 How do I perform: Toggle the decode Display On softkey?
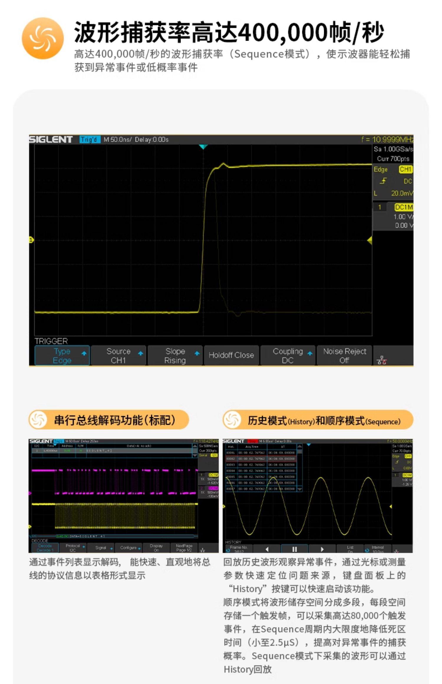[x=156, y=548]
